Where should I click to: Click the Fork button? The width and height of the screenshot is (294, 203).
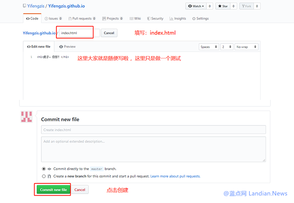[x=246, y=6]
